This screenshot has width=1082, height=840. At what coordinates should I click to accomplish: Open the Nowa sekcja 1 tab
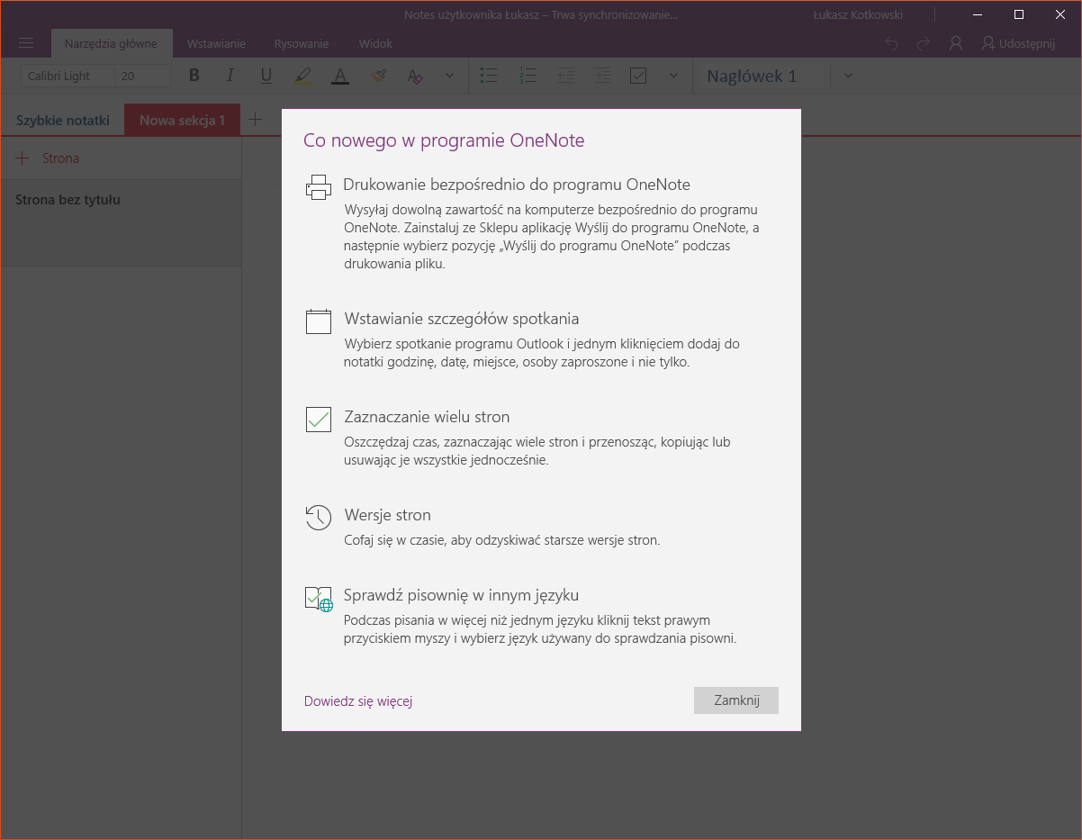click(x=182, y=120)
